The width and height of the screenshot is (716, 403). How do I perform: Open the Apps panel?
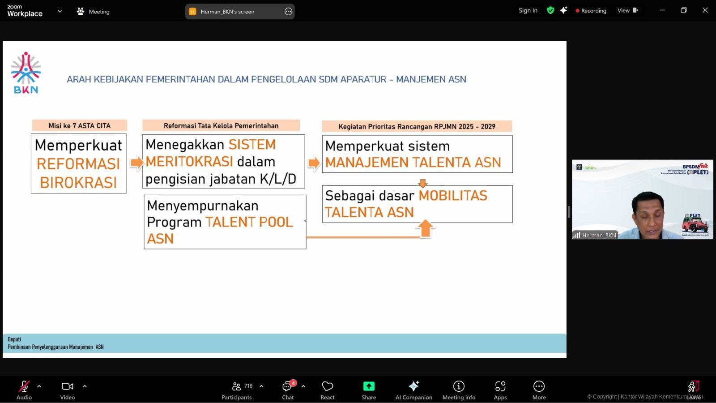500,390
